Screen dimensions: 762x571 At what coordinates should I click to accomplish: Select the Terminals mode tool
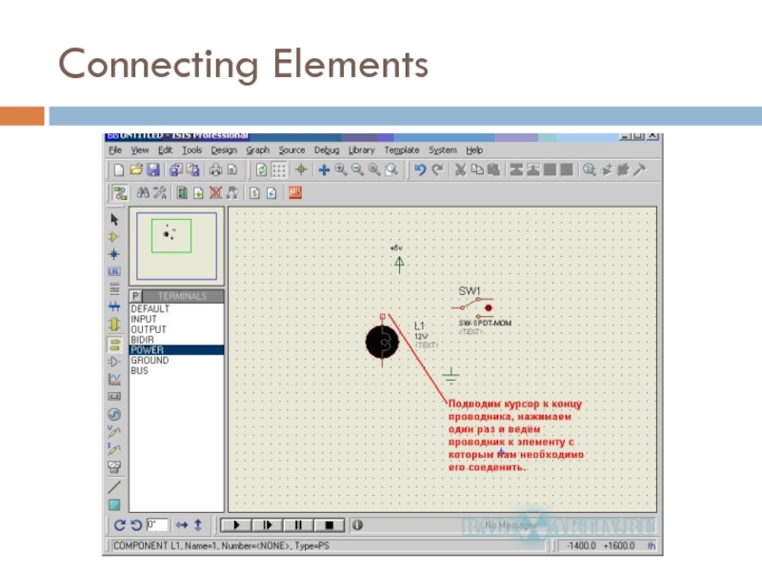coord(114,345)
